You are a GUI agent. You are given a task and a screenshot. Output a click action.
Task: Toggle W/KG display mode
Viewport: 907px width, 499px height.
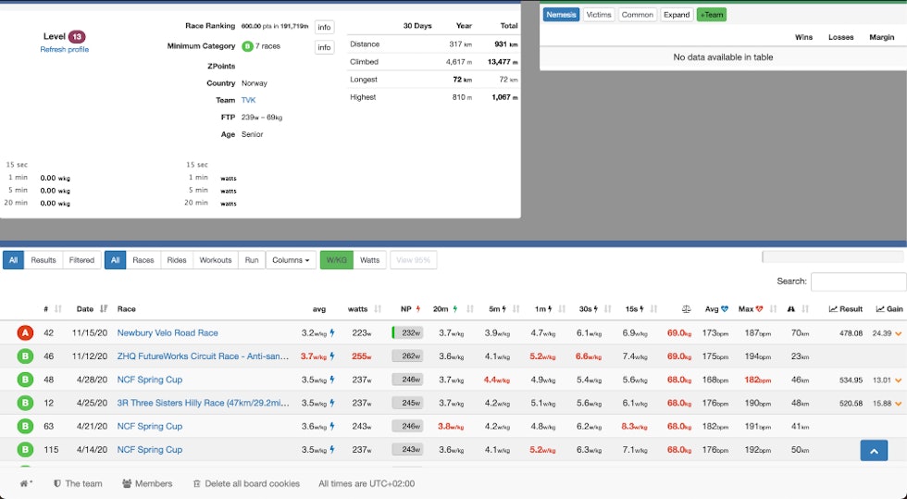click(x=336, y=260)
